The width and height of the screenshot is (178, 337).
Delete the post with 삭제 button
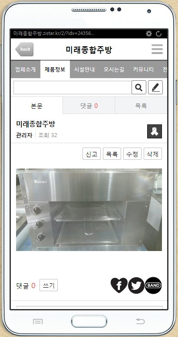click(153, 154)
